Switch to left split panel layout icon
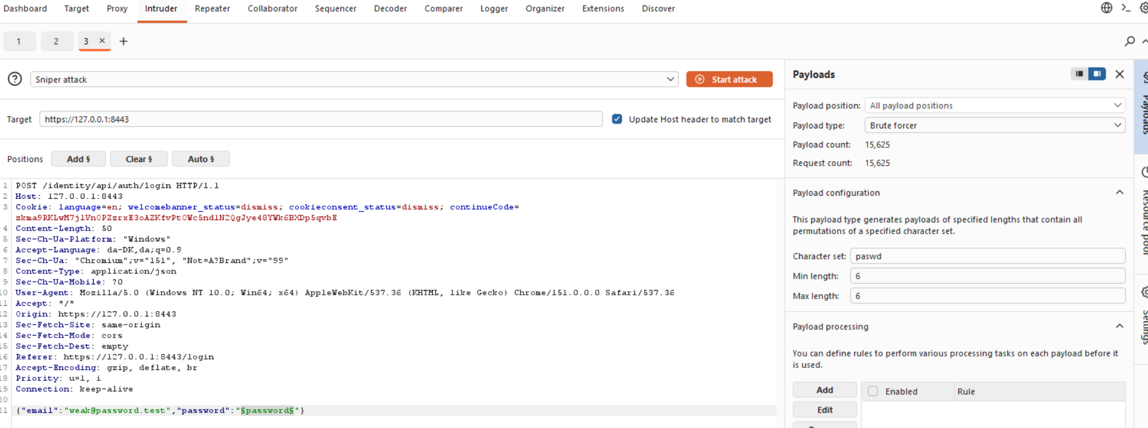 coord(1079,74)
